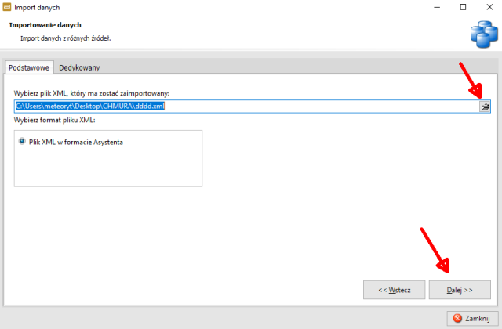502x329 pixels.
Task: Close window using title bar X
Action: (x=489, y=7)
